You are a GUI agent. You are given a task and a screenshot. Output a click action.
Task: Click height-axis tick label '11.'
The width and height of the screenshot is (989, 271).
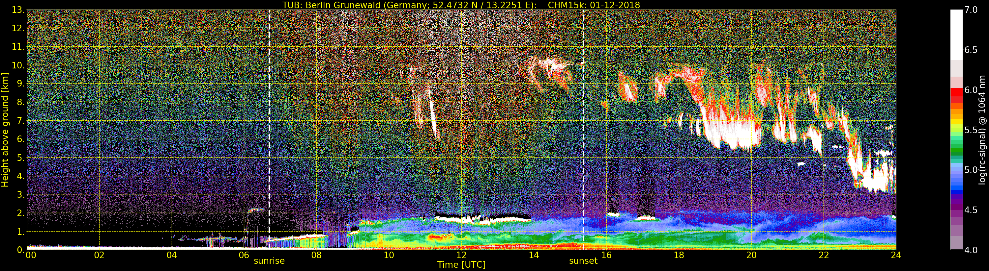point(18,47)
